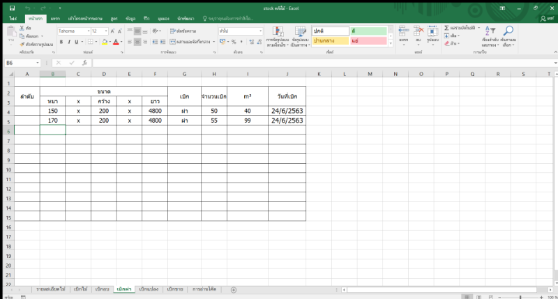Select the yellow ปานกลาง cell style
This screenshot has height=299, width=558.
pos(329,42)
